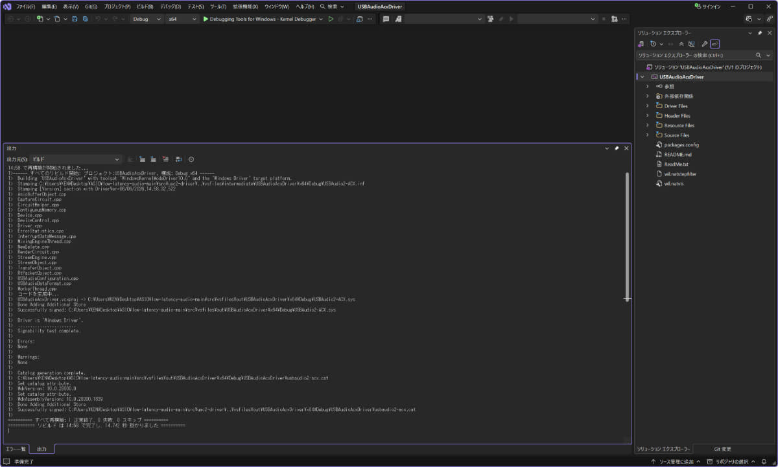Screen dimensions: 778x467
Task: Toggle word wrap in output panel
Action: click(178, 159)
